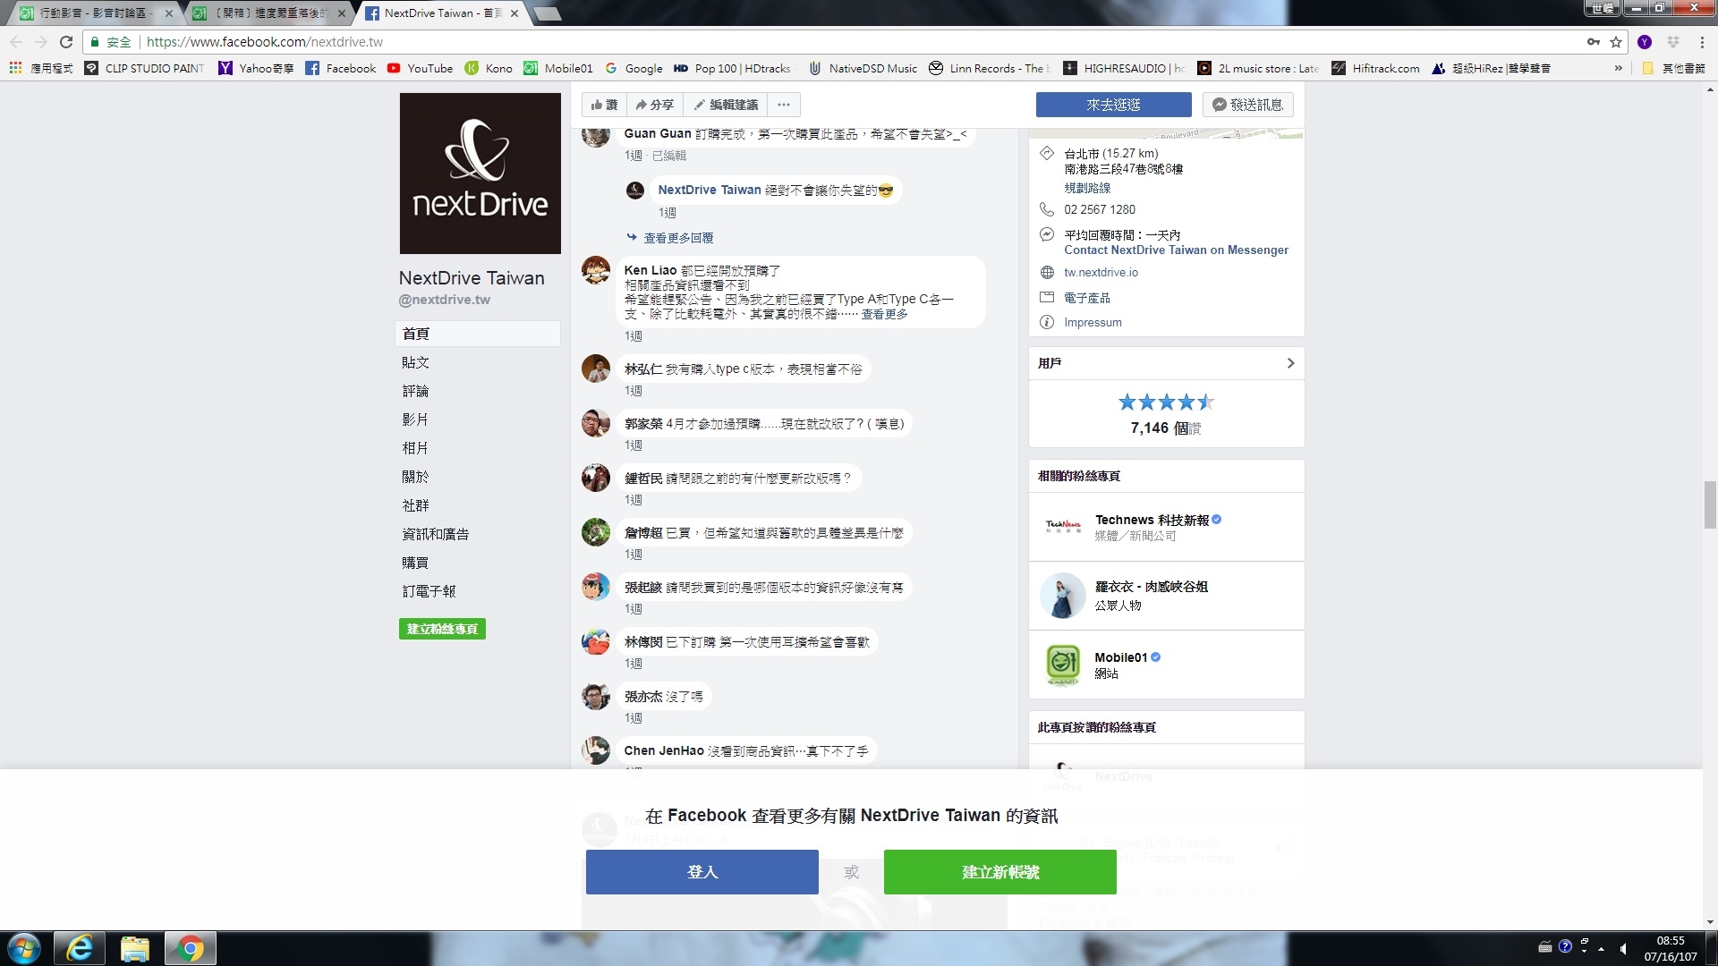1718x966 pixels.
Task: Select 訂電子報 in the page sidebar
Action: tap(429, 591)
